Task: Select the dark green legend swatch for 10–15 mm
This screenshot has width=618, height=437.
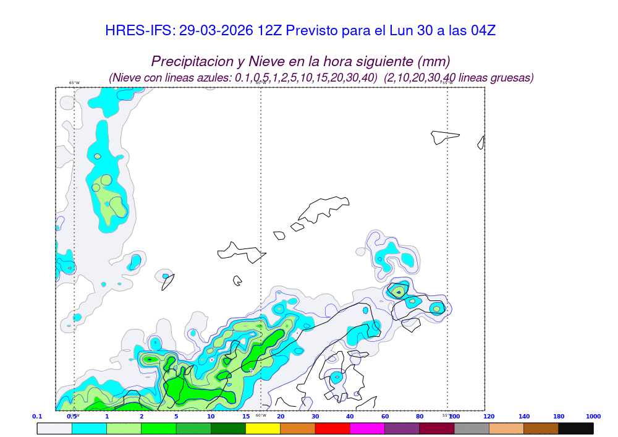Action: 229,428
